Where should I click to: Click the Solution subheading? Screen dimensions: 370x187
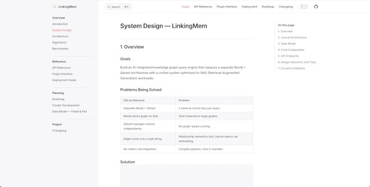pos(128,162)
